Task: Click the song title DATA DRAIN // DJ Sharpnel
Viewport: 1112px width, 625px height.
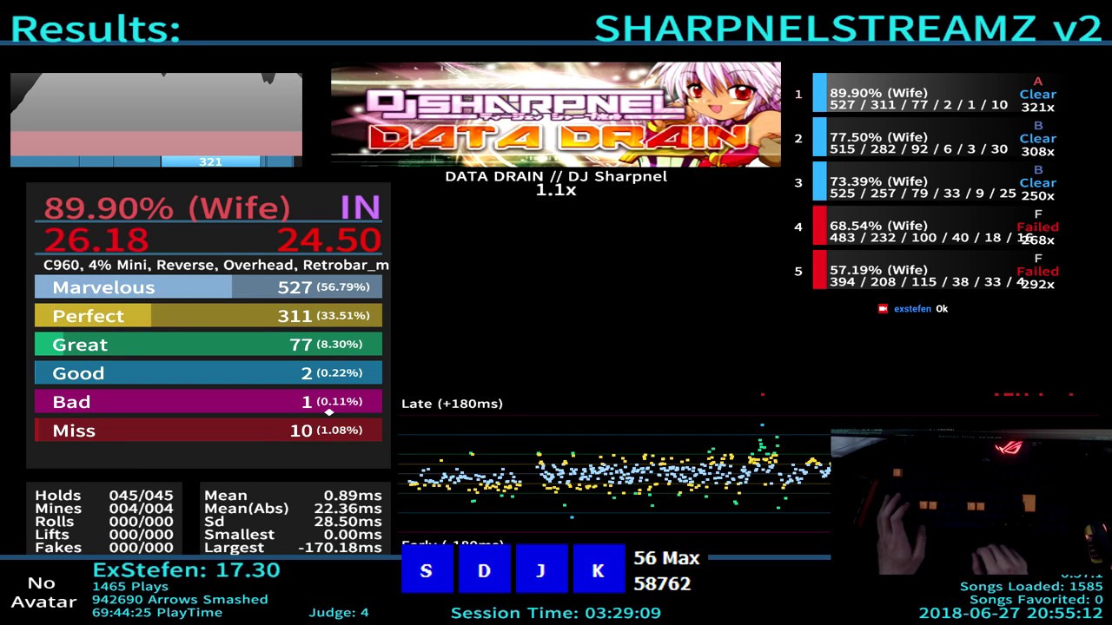Action: pos(556,176)
